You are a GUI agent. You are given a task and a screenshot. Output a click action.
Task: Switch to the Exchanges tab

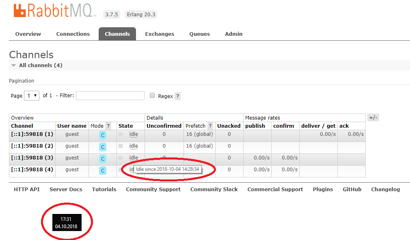160,34
